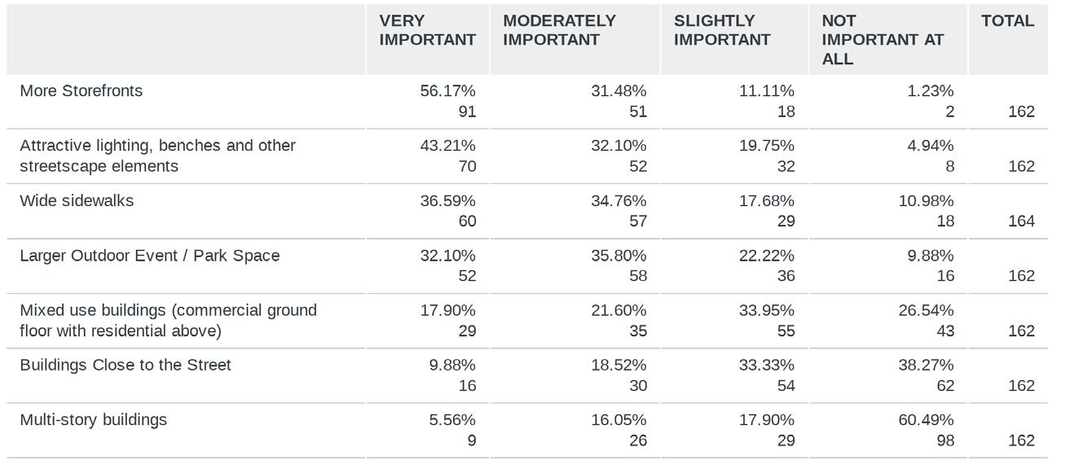
Task: Click the Not Important At All header
Action: (x=883, y=39)
